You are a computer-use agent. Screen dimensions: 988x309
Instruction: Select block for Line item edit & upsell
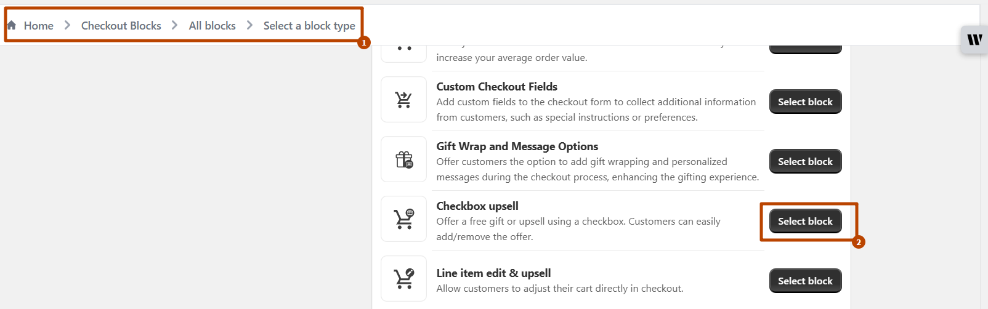pyautogui.click(x=805, y=281)
